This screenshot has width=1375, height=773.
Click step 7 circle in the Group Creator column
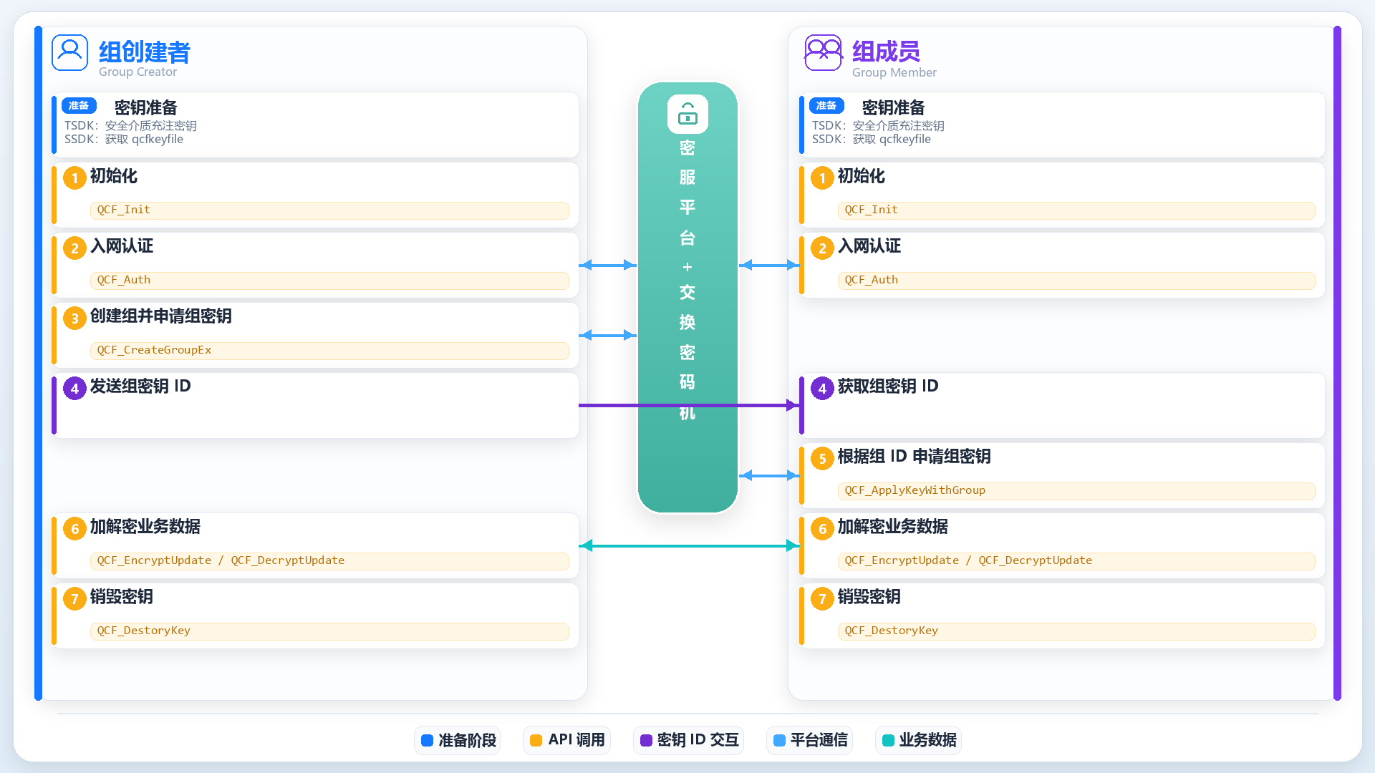pyautogui.click(x=74, y=598)
